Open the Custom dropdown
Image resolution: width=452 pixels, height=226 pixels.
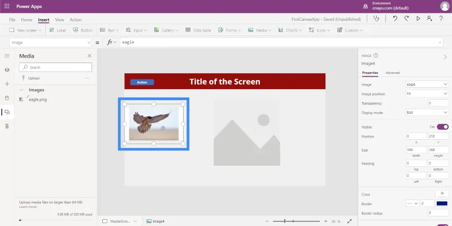click(x=350, y=30)
